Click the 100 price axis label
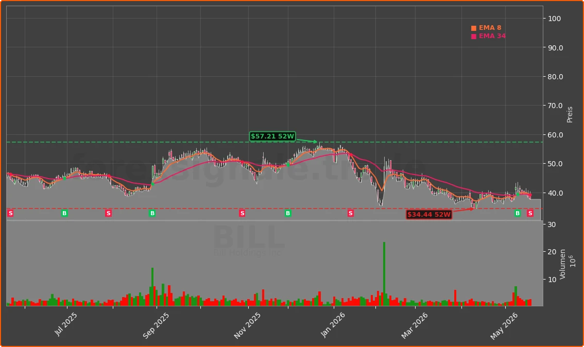 (x=555, y=19)
